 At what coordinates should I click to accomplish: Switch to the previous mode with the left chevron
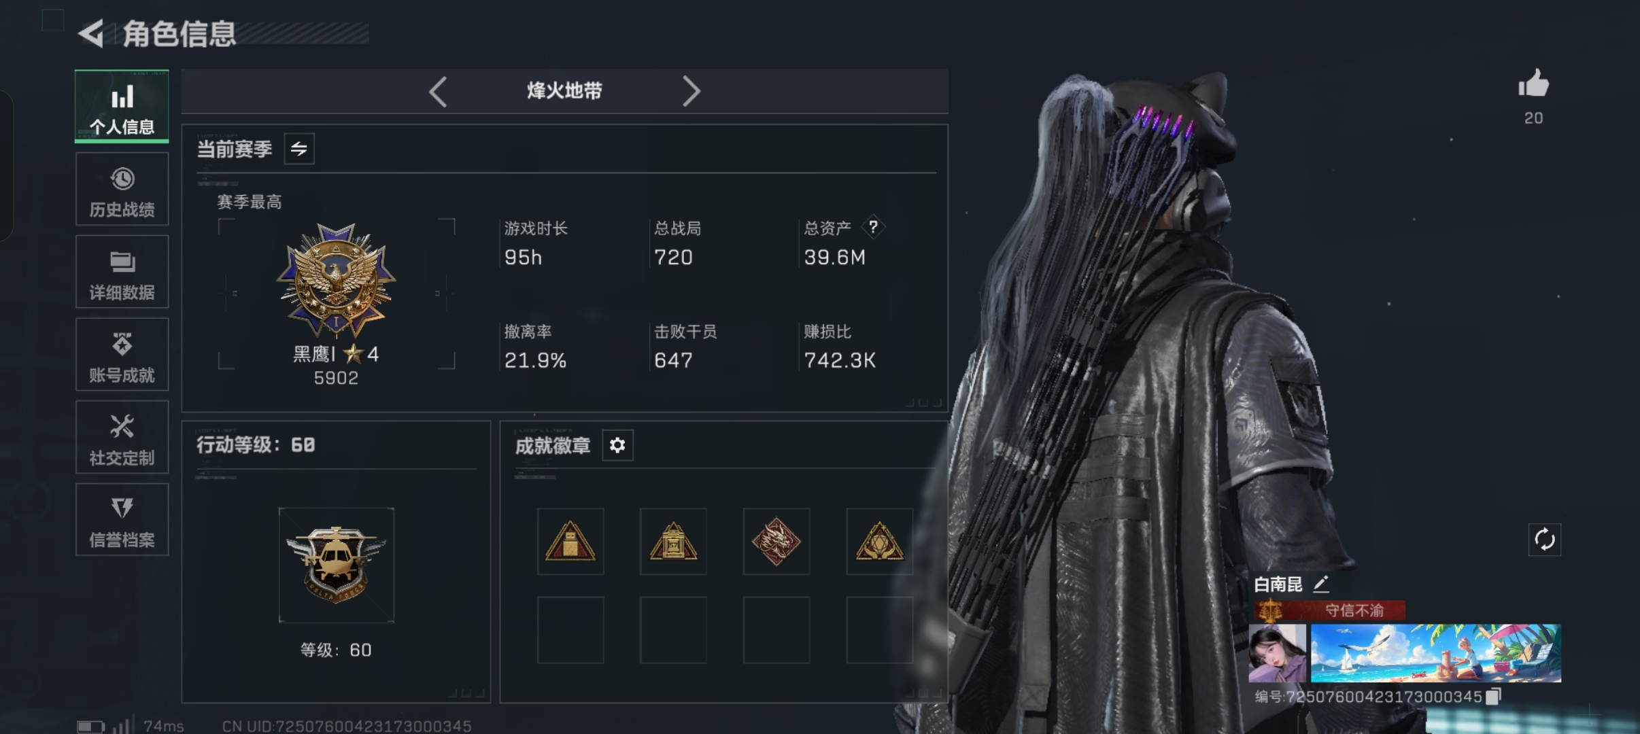pos(438,91)
